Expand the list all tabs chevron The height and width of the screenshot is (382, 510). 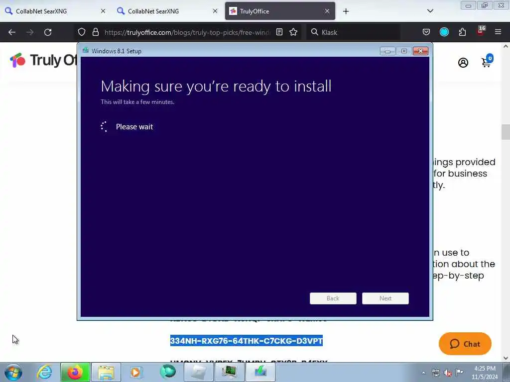tap(430, 11)
